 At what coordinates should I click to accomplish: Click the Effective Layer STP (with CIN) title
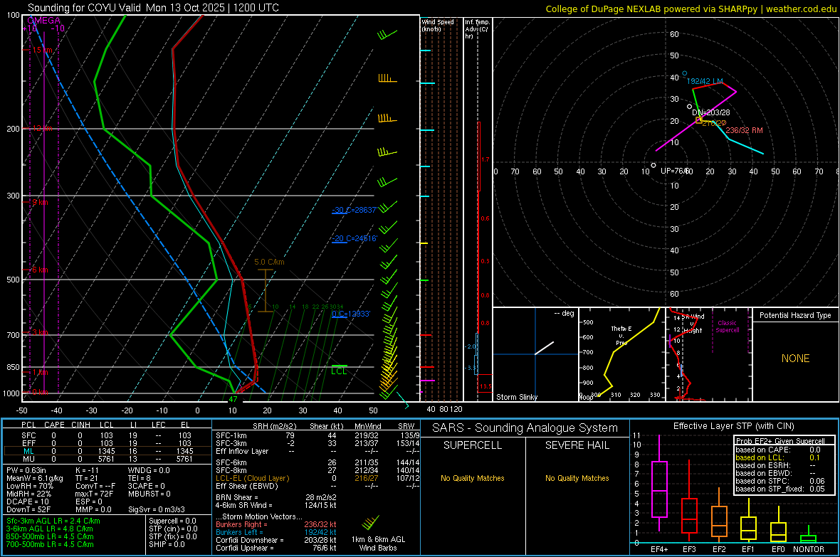click(734, 426)
